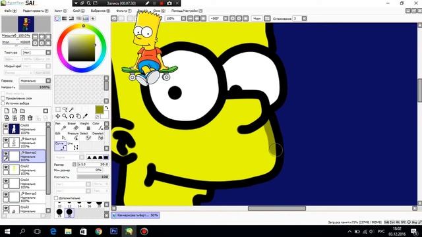Open the Слой menu

[78, 11]
